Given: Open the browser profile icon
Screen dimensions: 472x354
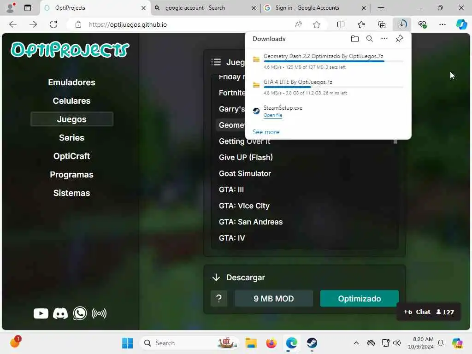Looking at the screenshot, I should (11, 8).
